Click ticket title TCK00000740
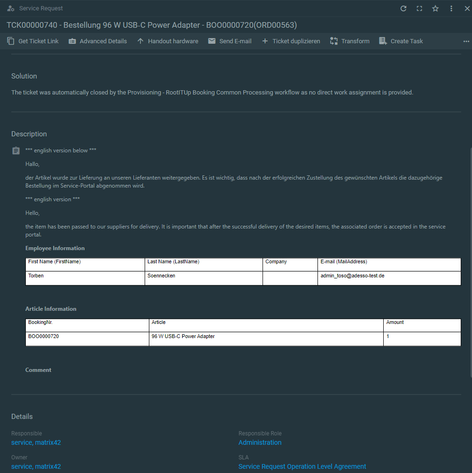The width and height of the screenshot is (472, 473). (x=152, y=25)
